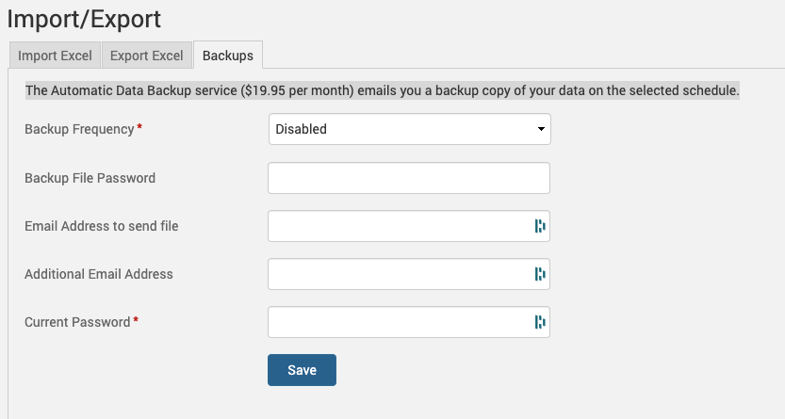Click the Import/Export page heading

click(84, 18)
